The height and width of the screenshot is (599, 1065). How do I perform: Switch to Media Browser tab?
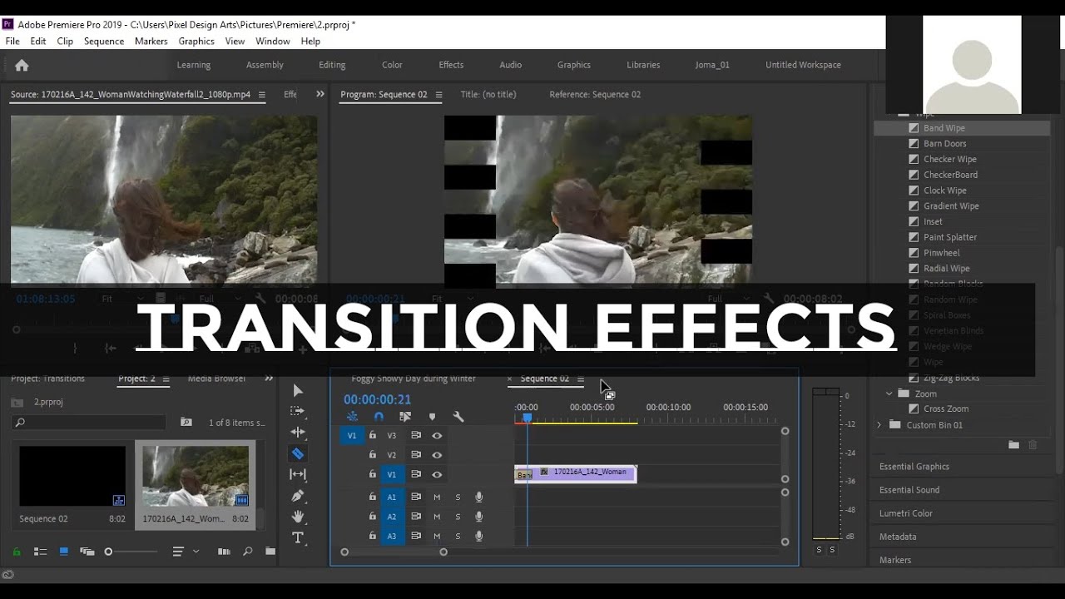click(x=216, y=379)
